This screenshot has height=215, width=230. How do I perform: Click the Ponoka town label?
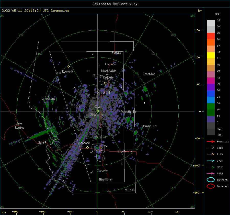tap(117, 53)
